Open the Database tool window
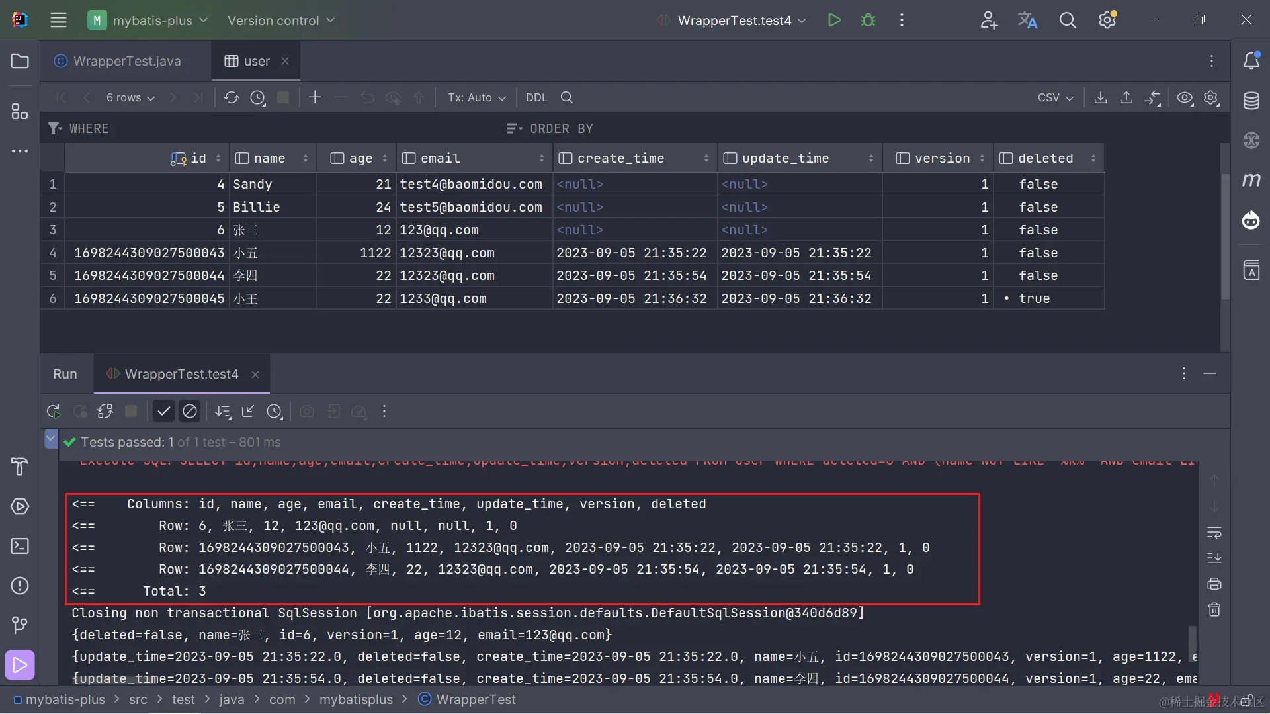Viewport: 1270px width, 714px height. tap(1251, 101)
